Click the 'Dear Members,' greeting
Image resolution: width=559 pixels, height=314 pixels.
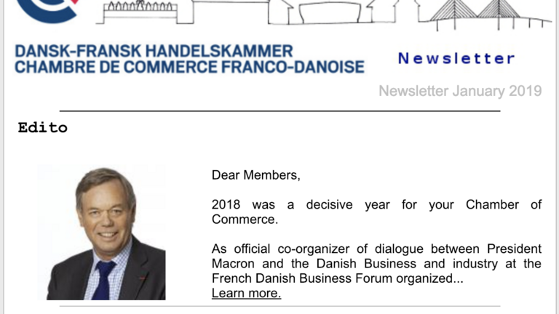[255, 175]
